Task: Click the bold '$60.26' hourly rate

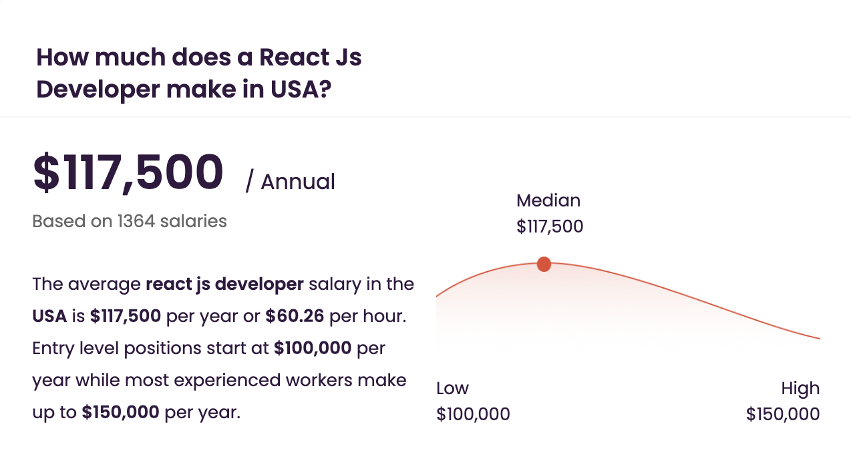Action: [295, 316]
